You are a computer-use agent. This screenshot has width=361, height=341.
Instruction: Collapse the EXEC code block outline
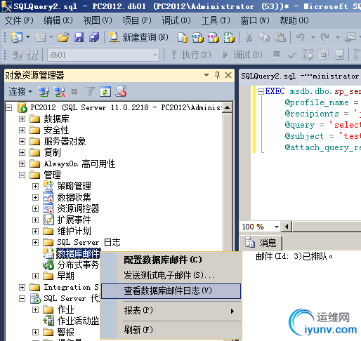(261, 91)
